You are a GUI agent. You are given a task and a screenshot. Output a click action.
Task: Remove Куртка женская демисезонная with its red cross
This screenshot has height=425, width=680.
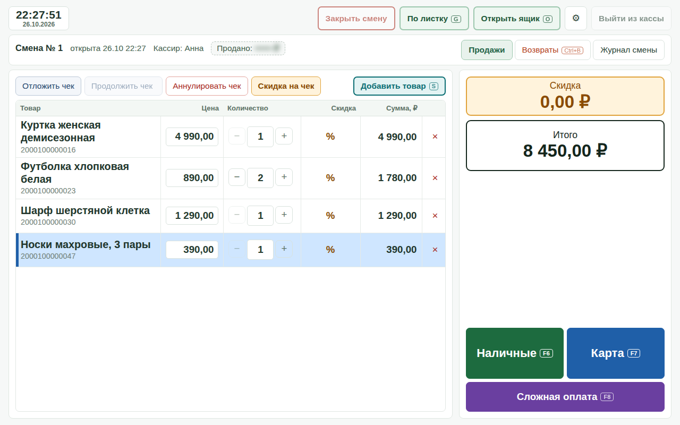[x=435, y=137]
